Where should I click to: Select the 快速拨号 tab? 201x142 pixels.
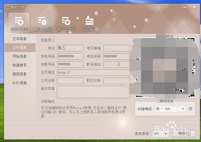[20, 65]
